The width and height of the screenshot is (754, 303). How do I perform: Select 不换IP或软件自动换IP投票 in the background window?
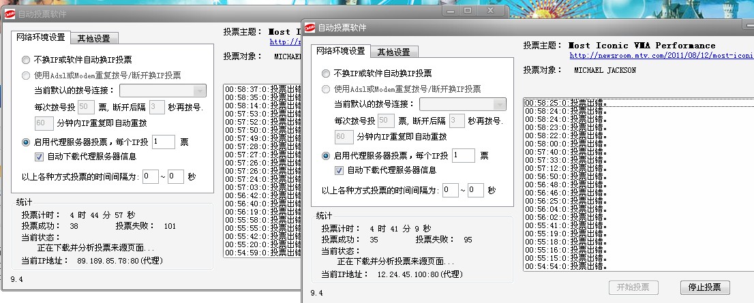coord(26,59)
